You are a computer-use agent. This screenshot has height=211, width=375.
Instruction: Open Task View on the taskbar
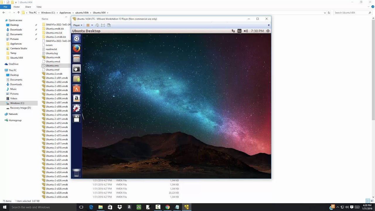coord(81,207)
